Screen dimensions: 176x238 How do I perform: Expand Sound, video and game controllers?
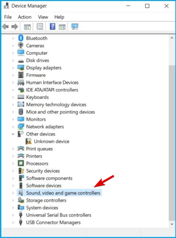coord(13,193)
